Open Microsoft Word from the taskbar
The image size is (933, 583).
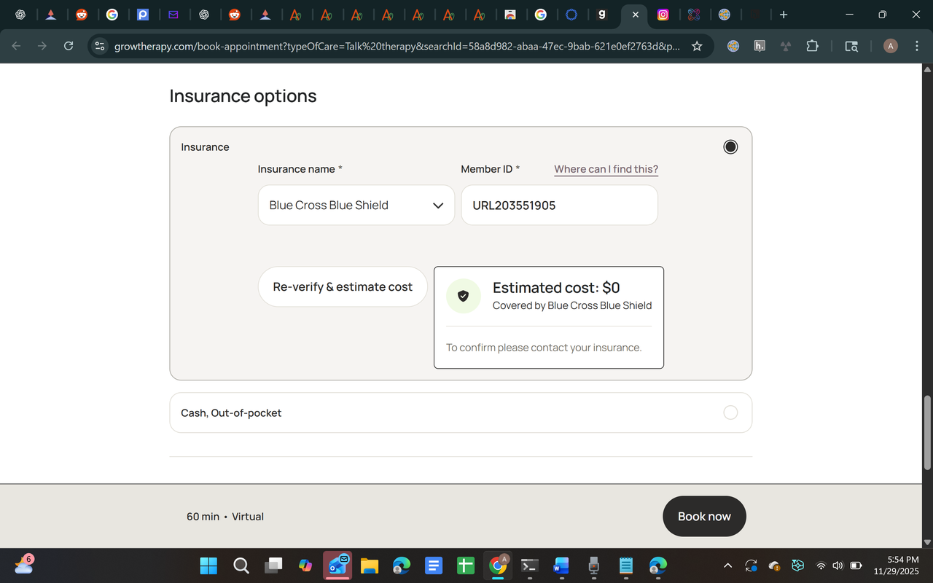click(561, 566)
